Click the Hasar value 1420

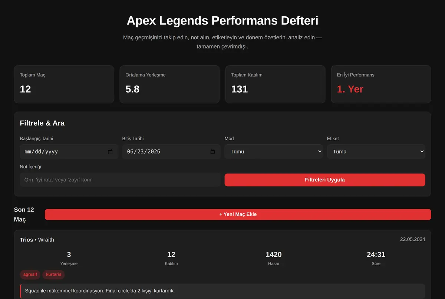pyautogui.click(x=274, y=254)
